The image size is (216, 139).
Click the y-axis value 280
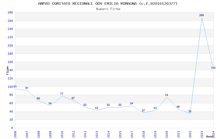tap(10, 12)
